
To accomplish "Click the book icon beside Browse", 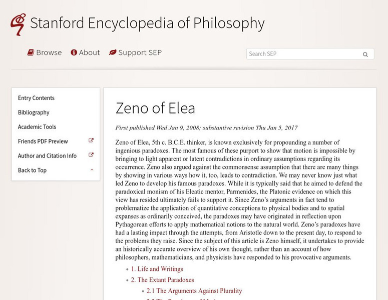I will pyautogui.click(x=31, y=52).
